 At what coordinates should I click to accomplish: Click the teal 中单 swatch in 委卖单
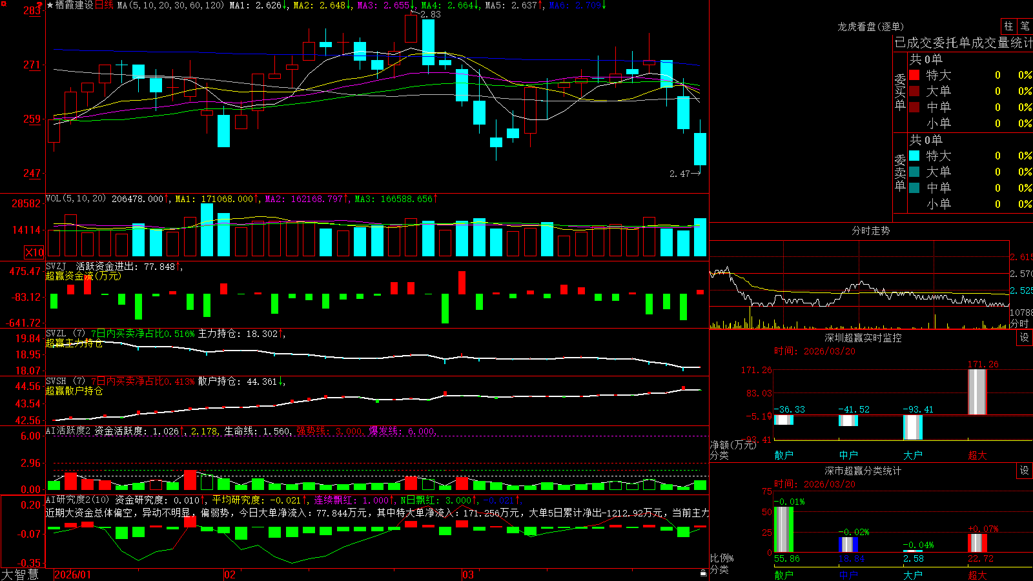914,188
